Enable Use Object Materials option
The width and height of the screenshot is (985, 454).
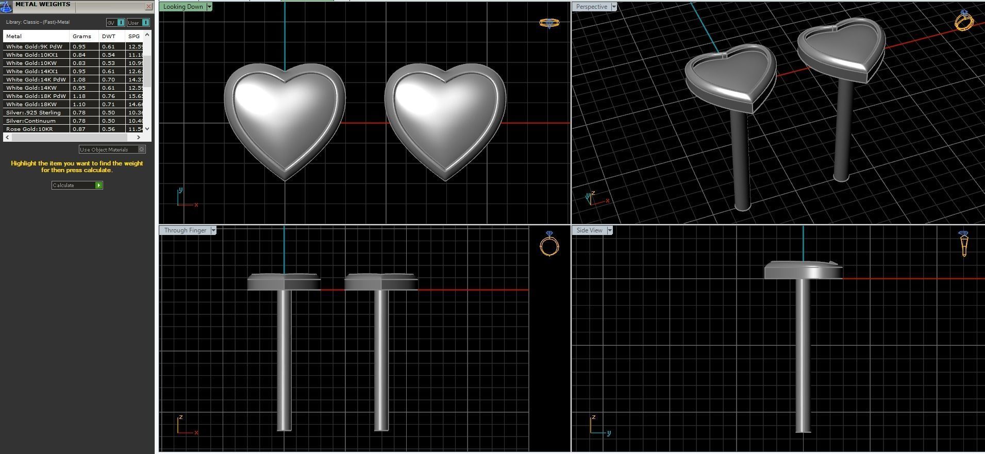[112, 149]
